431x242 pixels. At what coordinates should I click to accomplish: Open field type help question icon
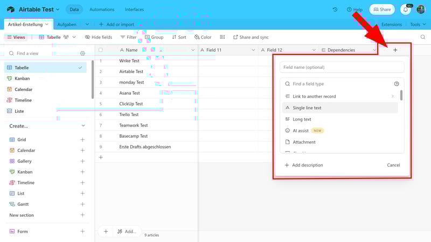click(397, 84)
